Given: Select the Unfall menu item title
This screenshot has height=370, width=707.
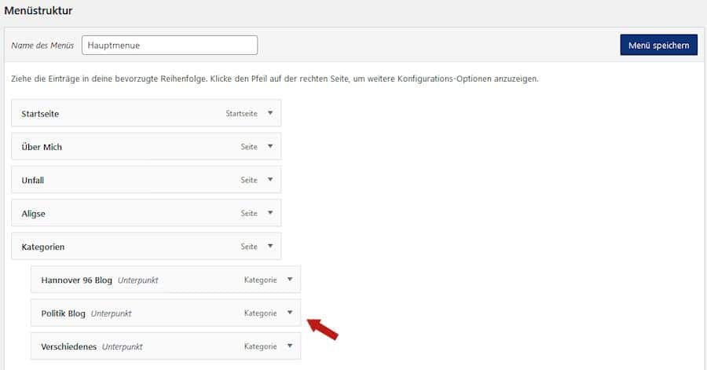Looking at the screenshot, I should click(33, 180).
